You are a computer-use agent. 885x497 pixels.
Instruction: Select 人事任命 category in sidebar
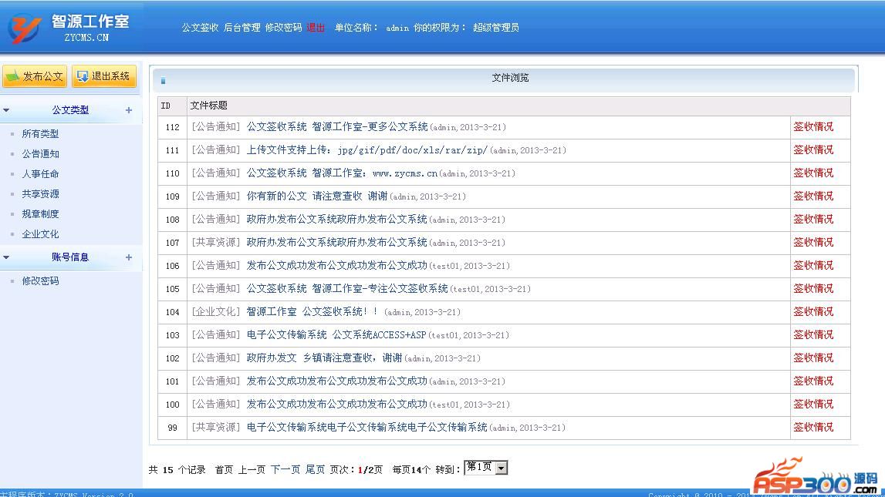tap(40, 174)
